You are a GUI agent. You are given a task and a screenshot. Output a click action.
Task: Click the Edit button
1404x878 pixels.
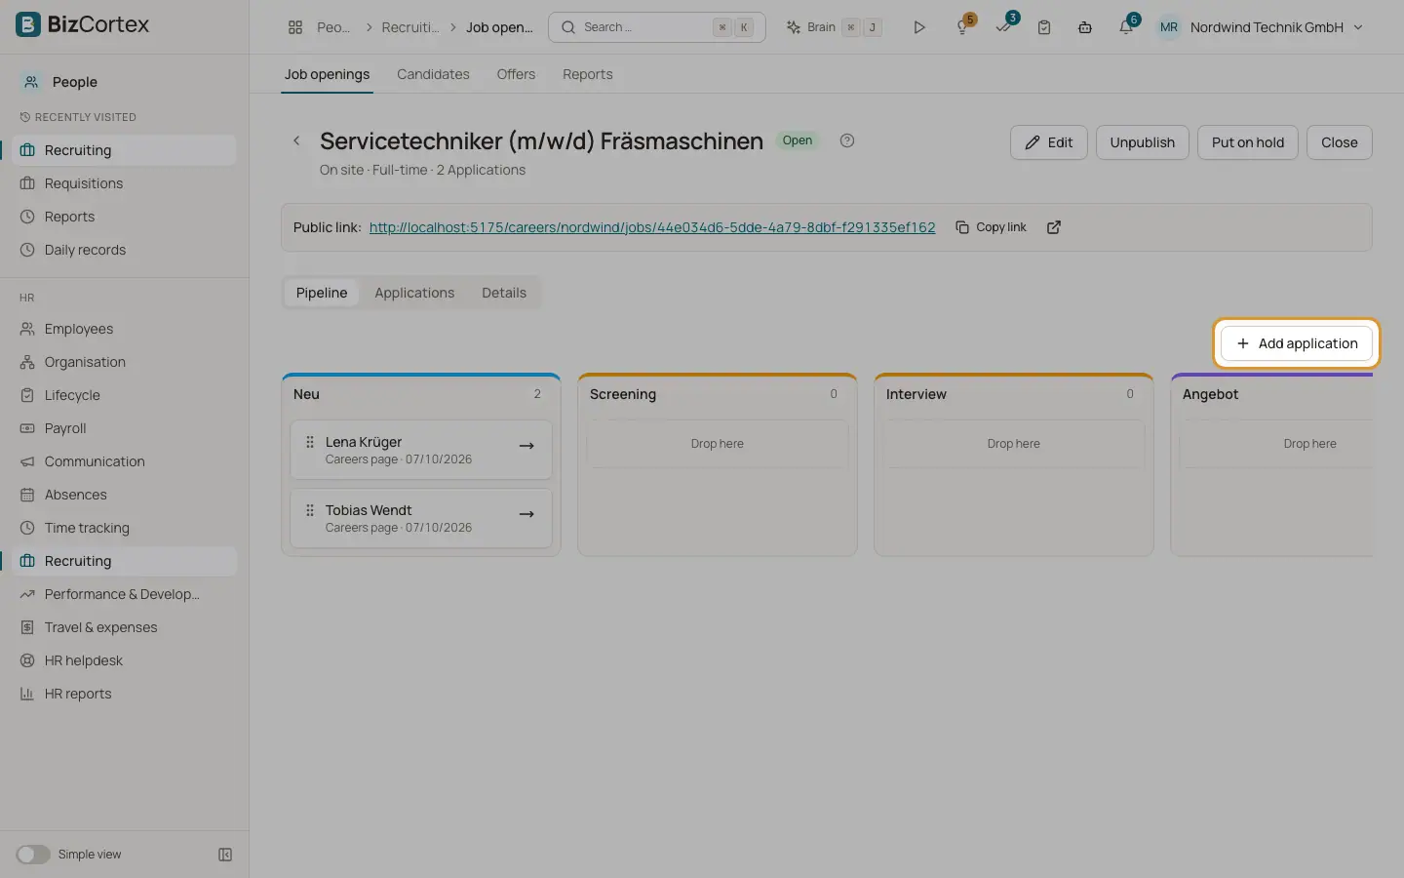pos(1049,142)
